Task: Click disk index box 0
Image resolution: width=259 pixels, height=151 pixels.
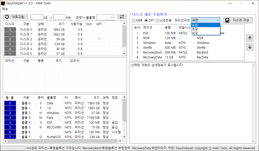Action: coord(10,30)
